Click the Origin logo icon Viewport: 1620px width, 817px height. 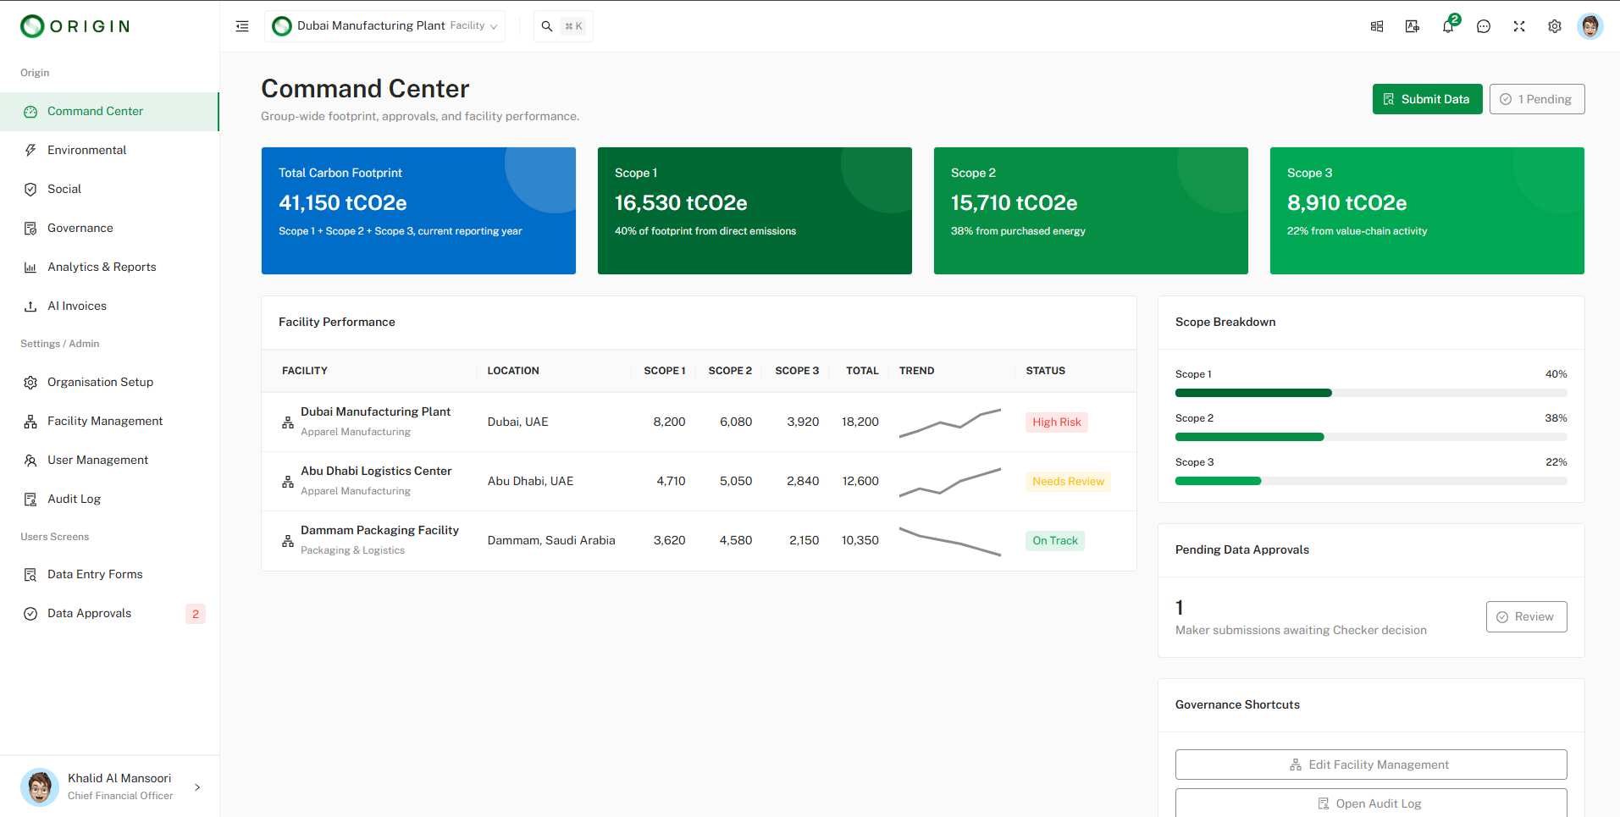click(32, 26)
